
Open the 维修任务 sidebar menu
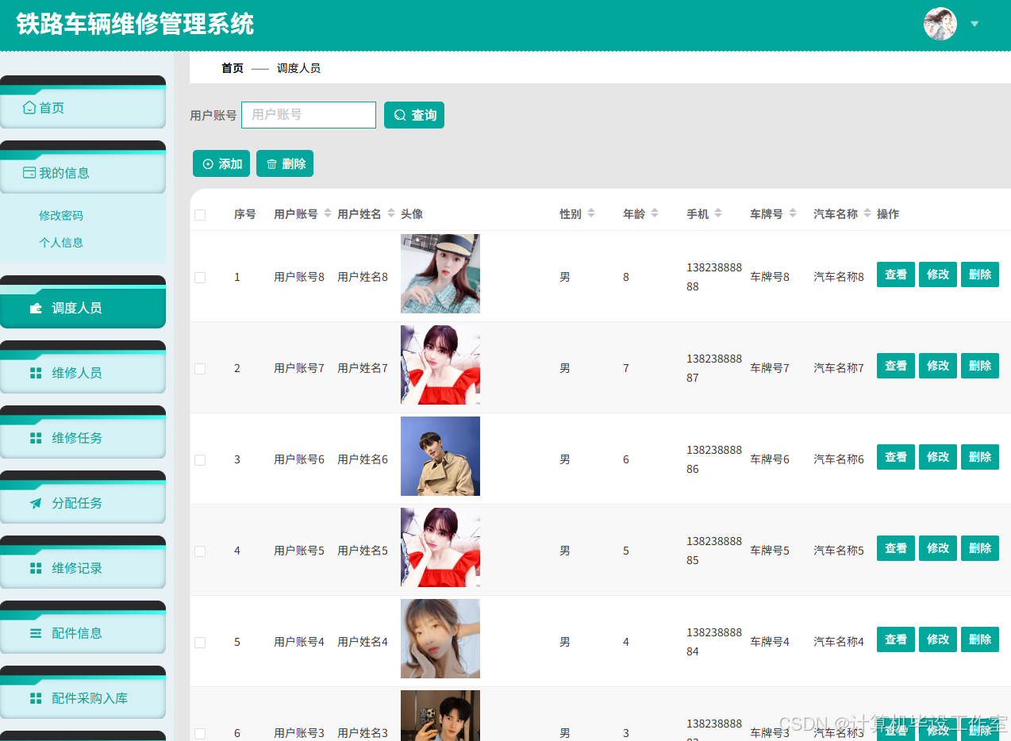pyautogui.click(x=83, y=437)
